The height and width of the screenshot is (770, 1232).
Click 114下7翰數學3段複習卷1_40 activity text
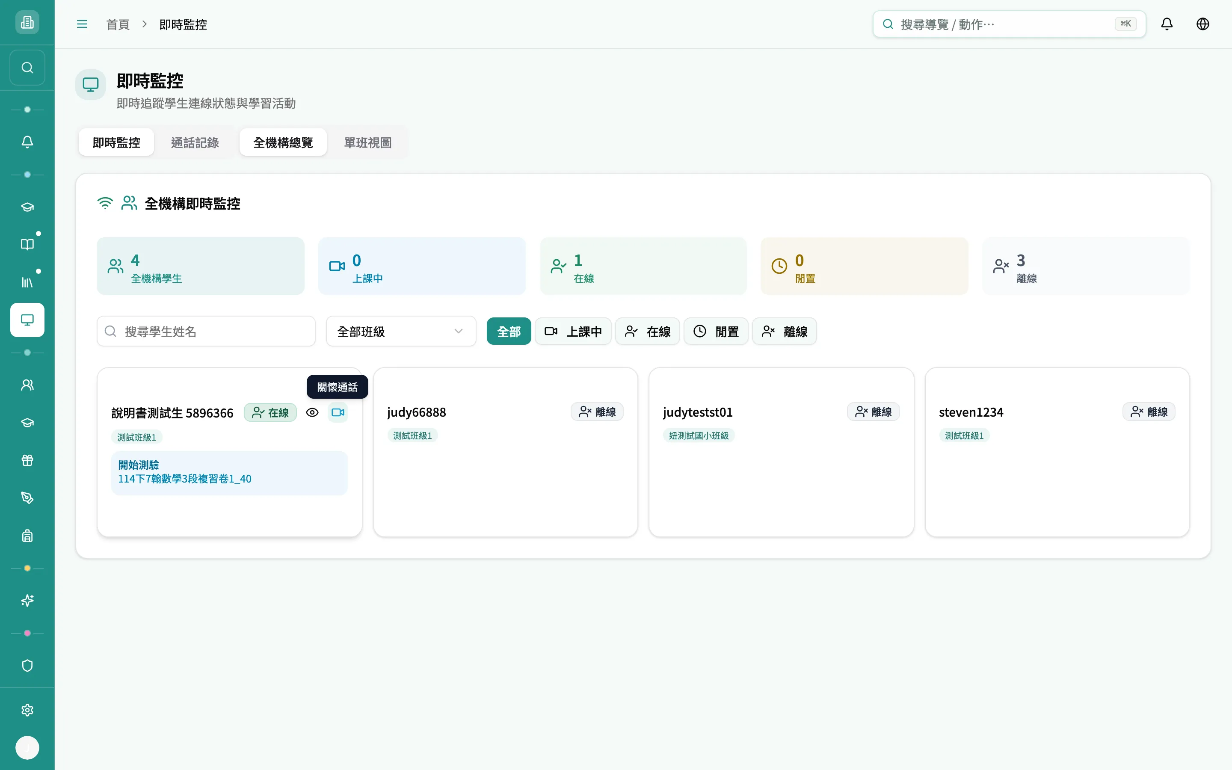pos(185,479)
